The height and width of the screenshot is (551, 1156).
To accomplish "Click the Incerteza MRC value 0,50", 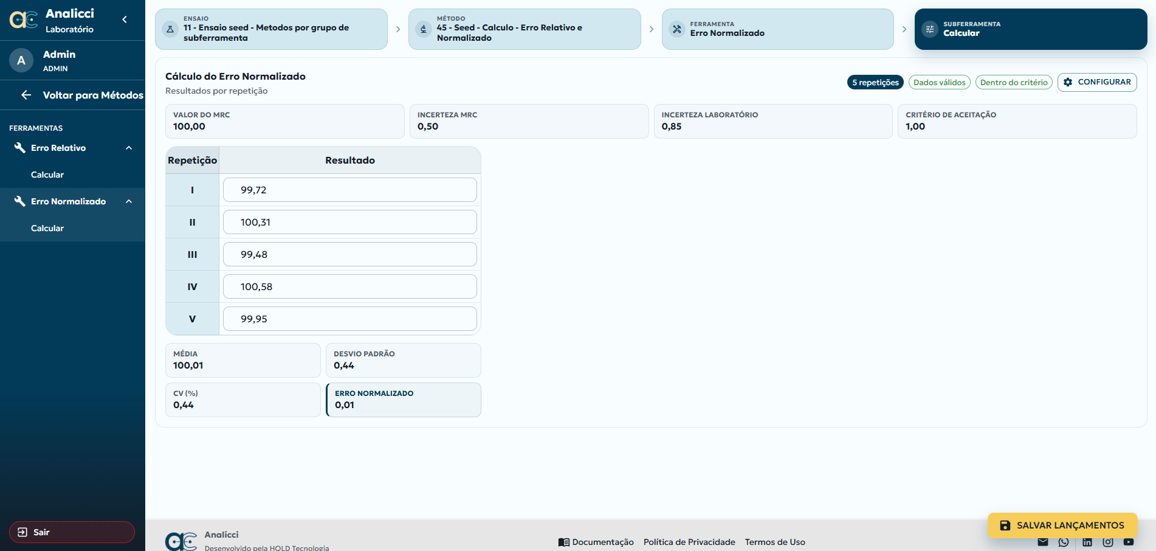I will click(x=428, y=126).
